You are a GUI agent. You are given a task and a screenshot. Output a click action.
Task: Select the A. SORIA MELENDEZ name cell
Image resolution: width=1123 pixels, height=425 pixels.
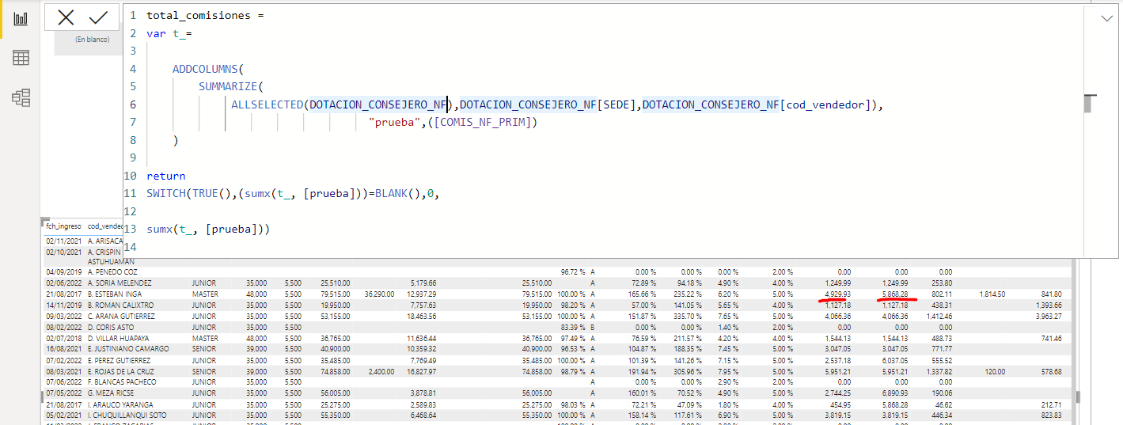point(120,283)
